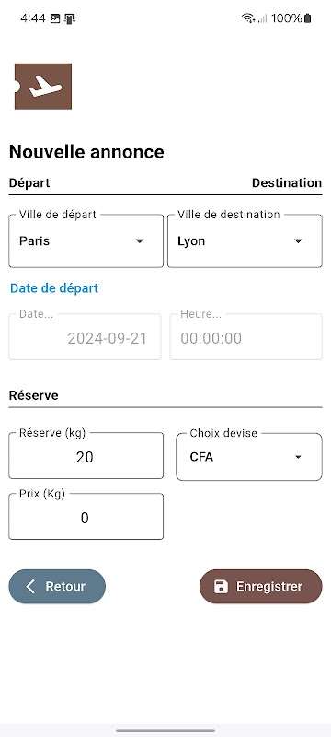Tap the cellular signal strength icon
The height and width of the screenshot is (737, 331).
(263, 18)
